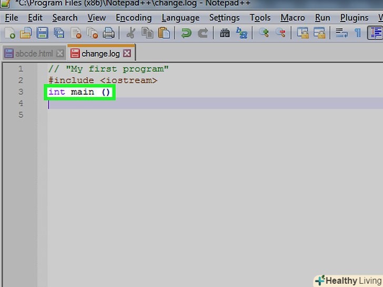Viewport: 383px width, 287px height.
Task: Close the abcde.html tab
Action: point(60,54)
